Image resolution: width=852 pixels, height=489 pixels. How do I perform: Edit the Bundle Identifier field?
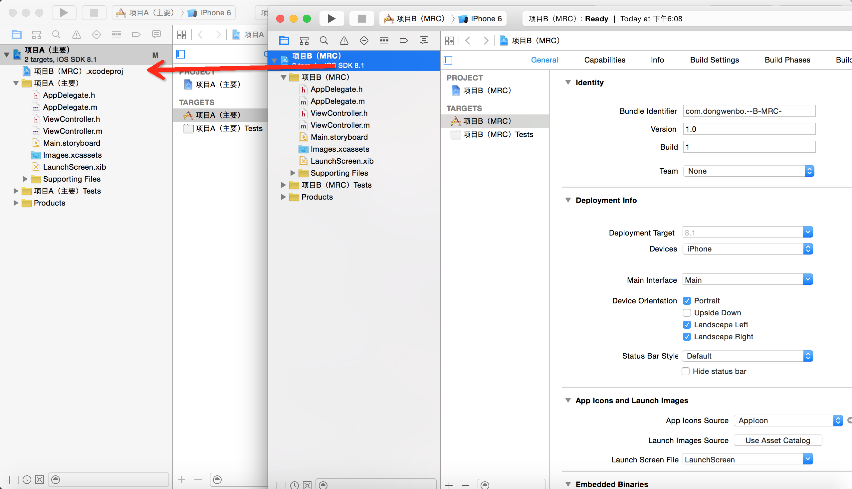pos(749,111)
